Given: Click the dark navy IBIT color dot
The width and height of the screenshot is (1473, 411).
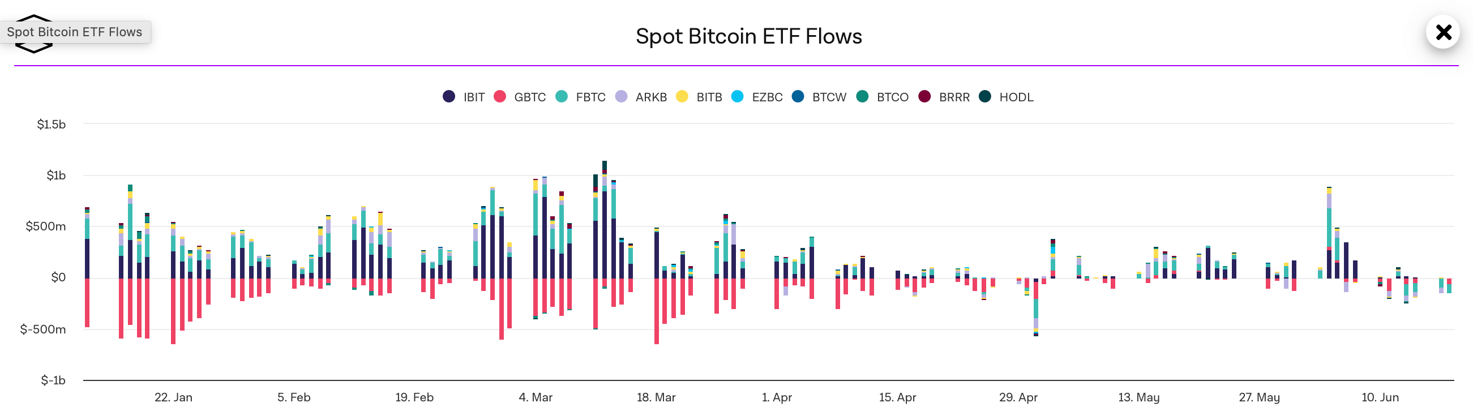Looking at the screenshot, I should (449, 97).
